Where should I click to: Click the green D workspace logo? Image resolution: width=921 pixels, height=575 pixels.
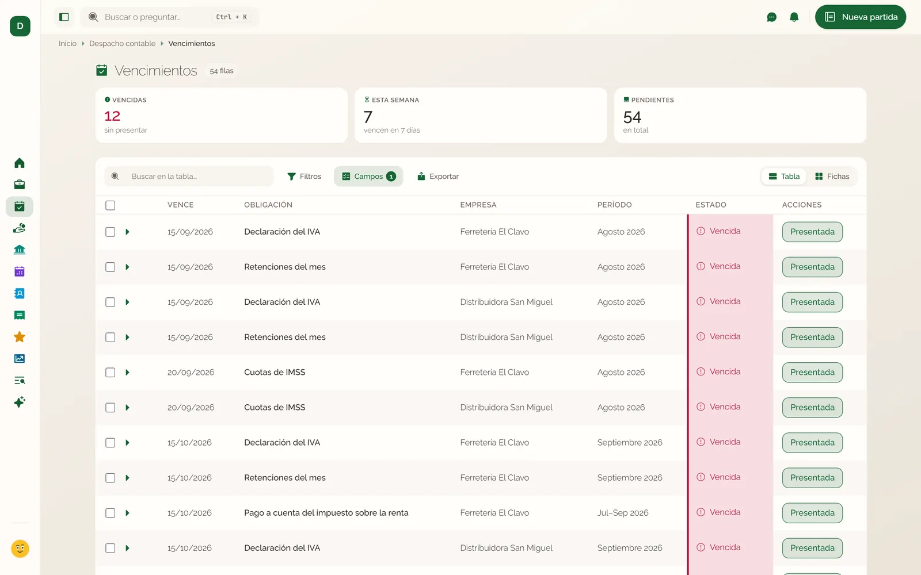pos(20,26)
